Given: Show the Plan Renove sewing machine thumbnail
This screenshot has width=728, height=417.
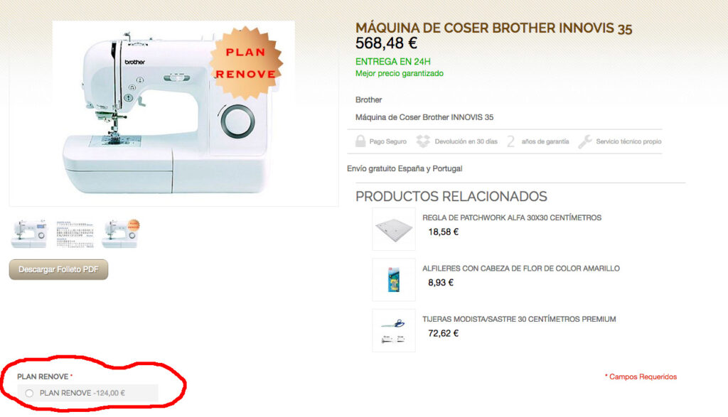Looking at the screenshot, I should pyautogui.click(x=121, y=234).
